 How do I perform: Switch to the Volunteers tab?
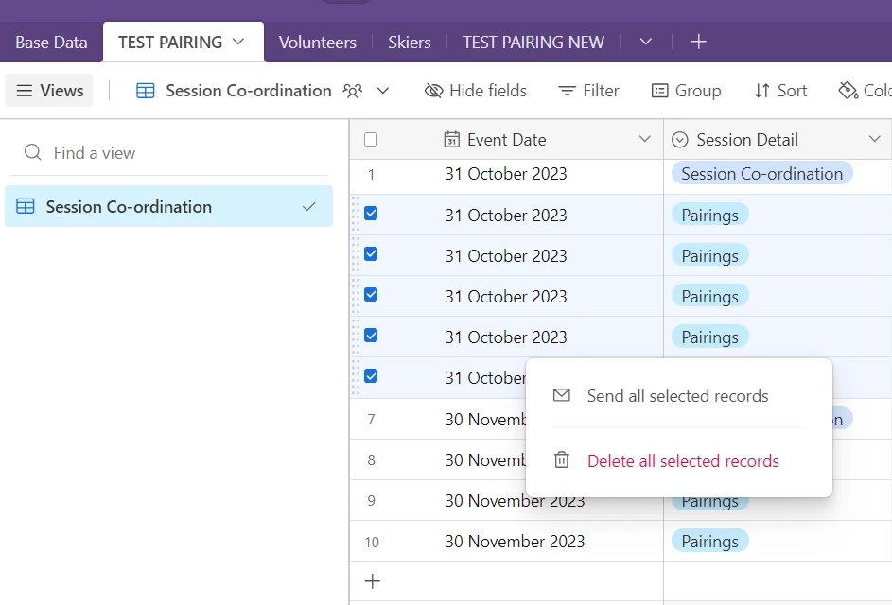pos(318,42)
